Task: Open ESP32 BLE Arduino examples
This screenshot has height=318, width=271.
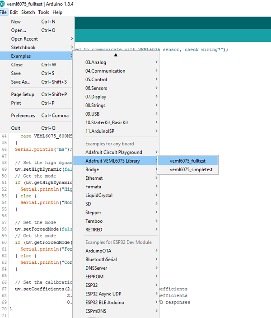Action: pyautogui.click(x=116, y=303)
